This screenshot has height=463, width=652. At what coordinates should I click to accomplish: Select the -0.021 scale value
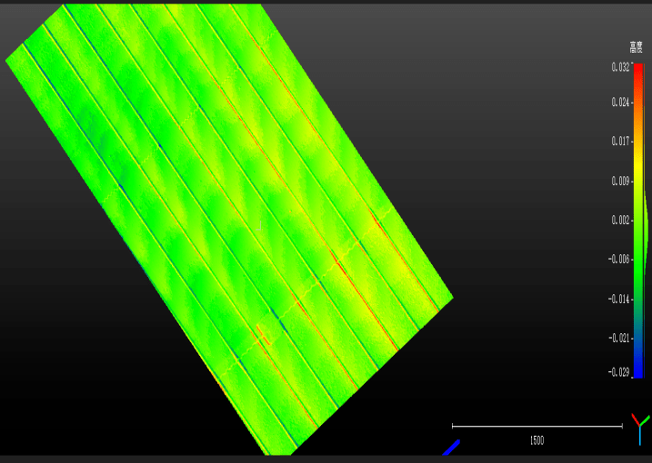(618, 338)
